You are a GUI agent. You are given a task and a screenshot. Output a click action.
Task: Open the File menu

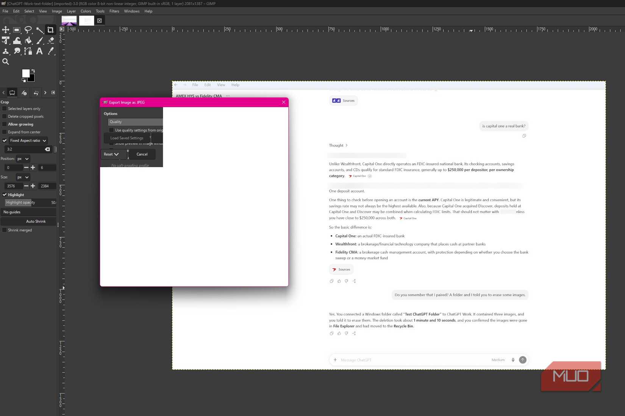5,11
